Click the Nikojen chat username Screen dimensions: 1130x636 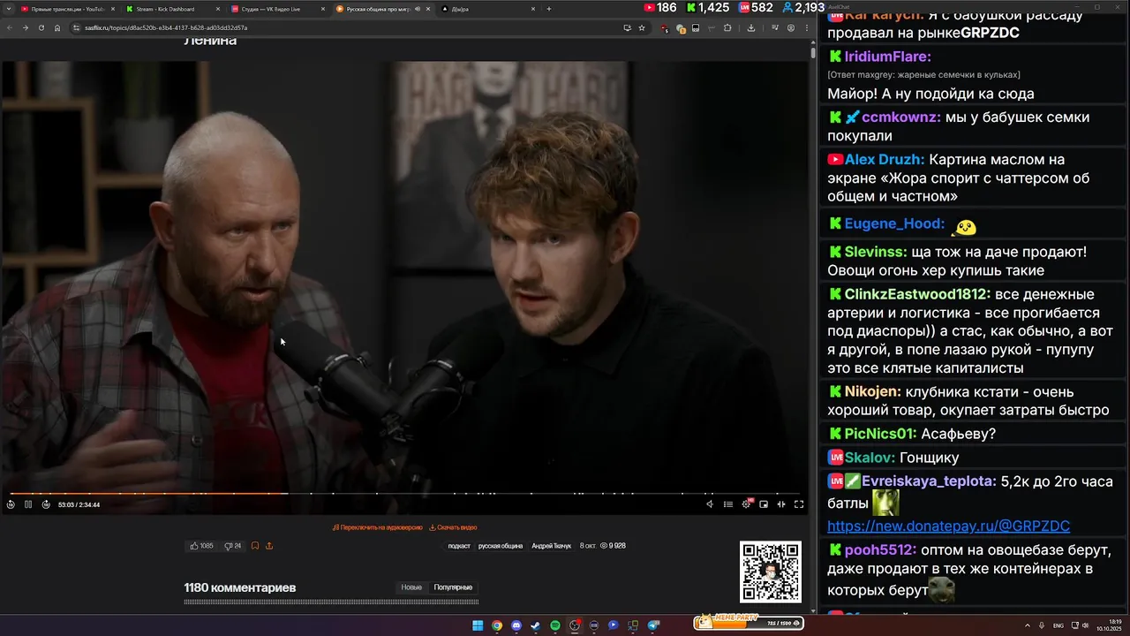[872, 391]
